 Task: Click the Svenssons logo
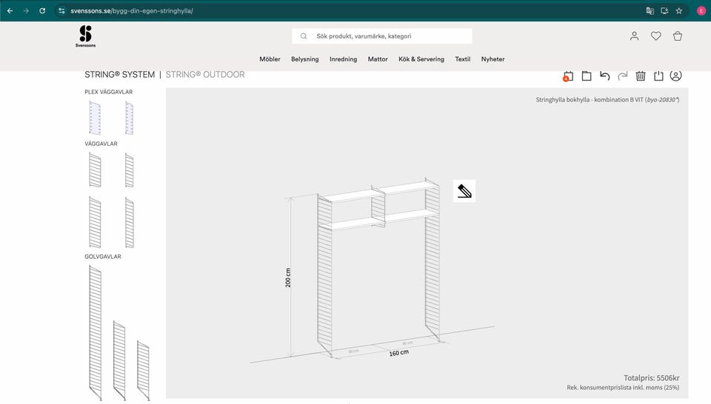pyautogui.click(x=86, y=37)
